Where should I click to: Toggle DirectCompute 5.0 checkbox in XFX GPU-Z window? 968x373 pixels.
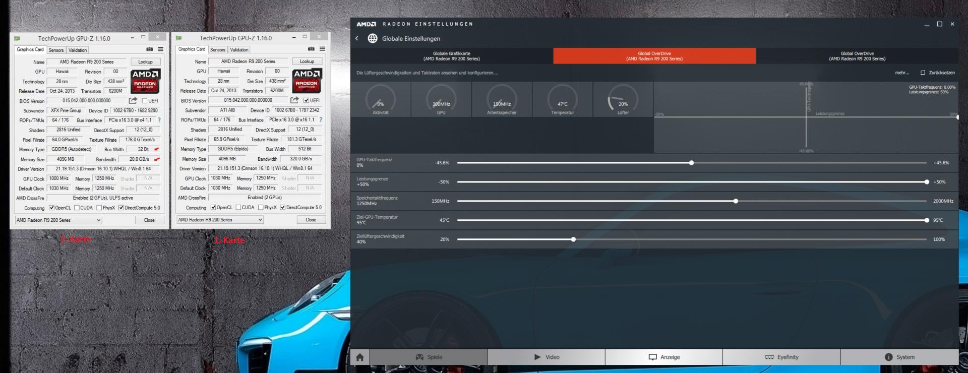[121, 208]
